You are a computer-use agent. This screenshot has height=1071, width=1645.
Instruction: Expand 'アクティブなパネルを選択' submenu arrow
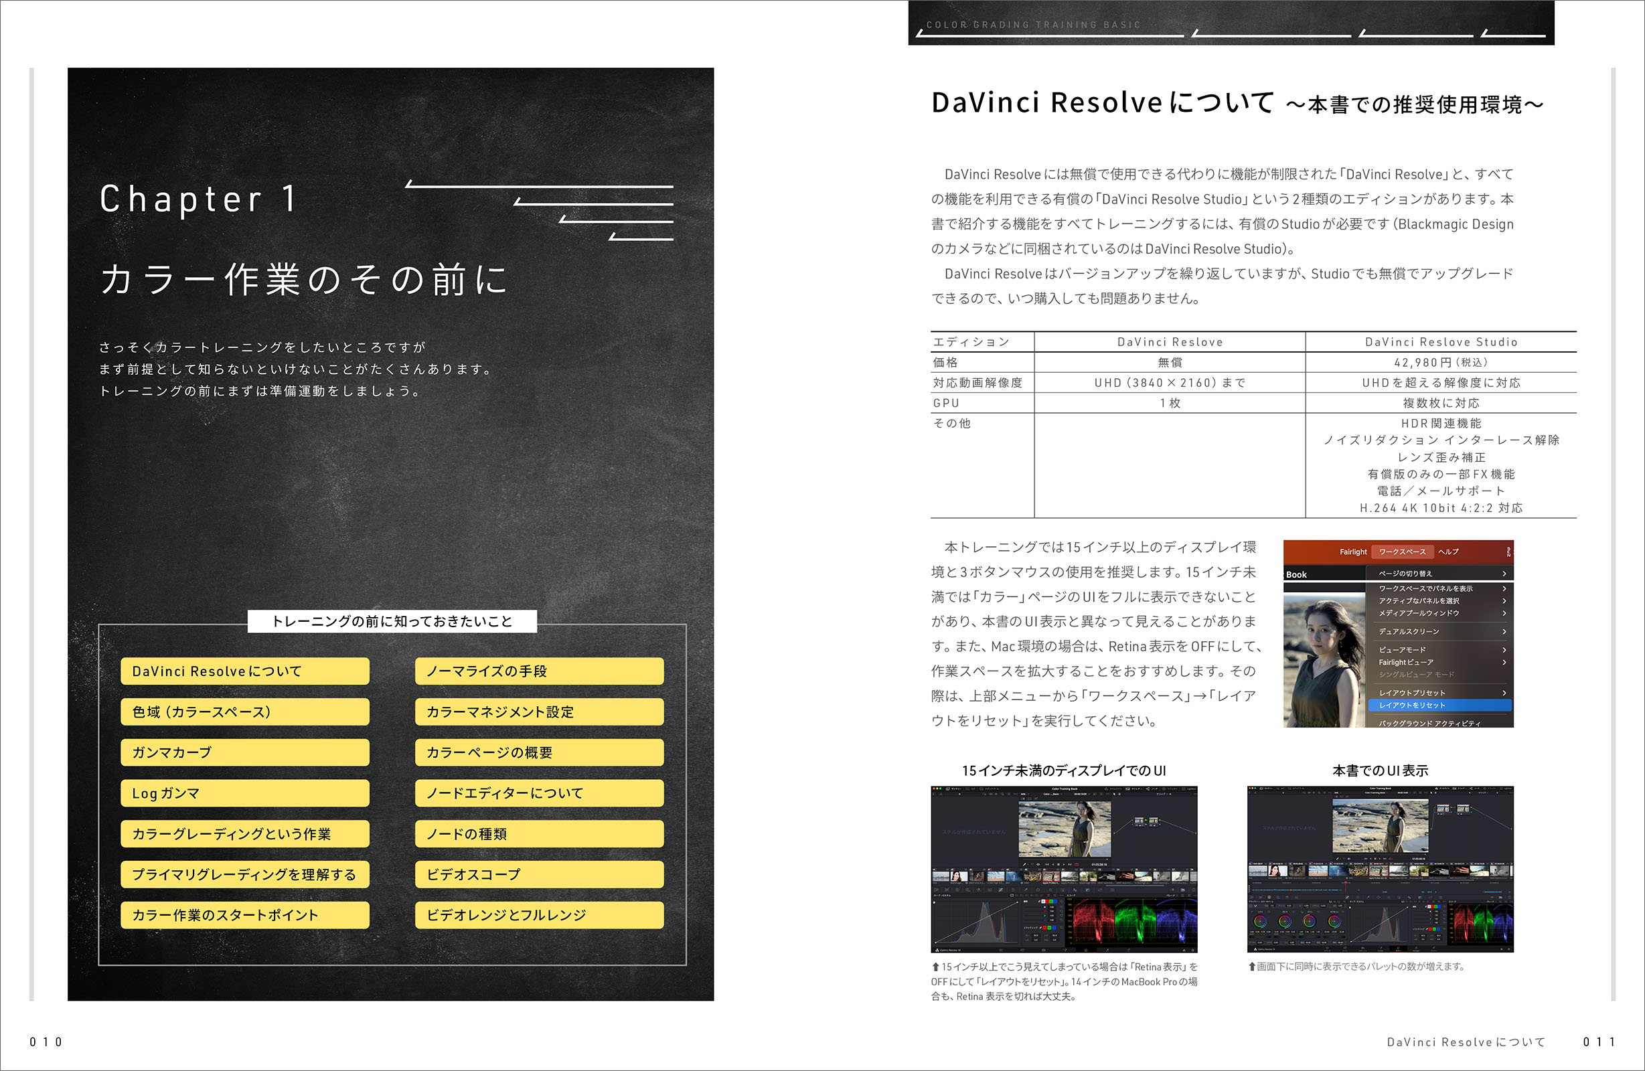pyautogui.click(x=1504, y=601)
